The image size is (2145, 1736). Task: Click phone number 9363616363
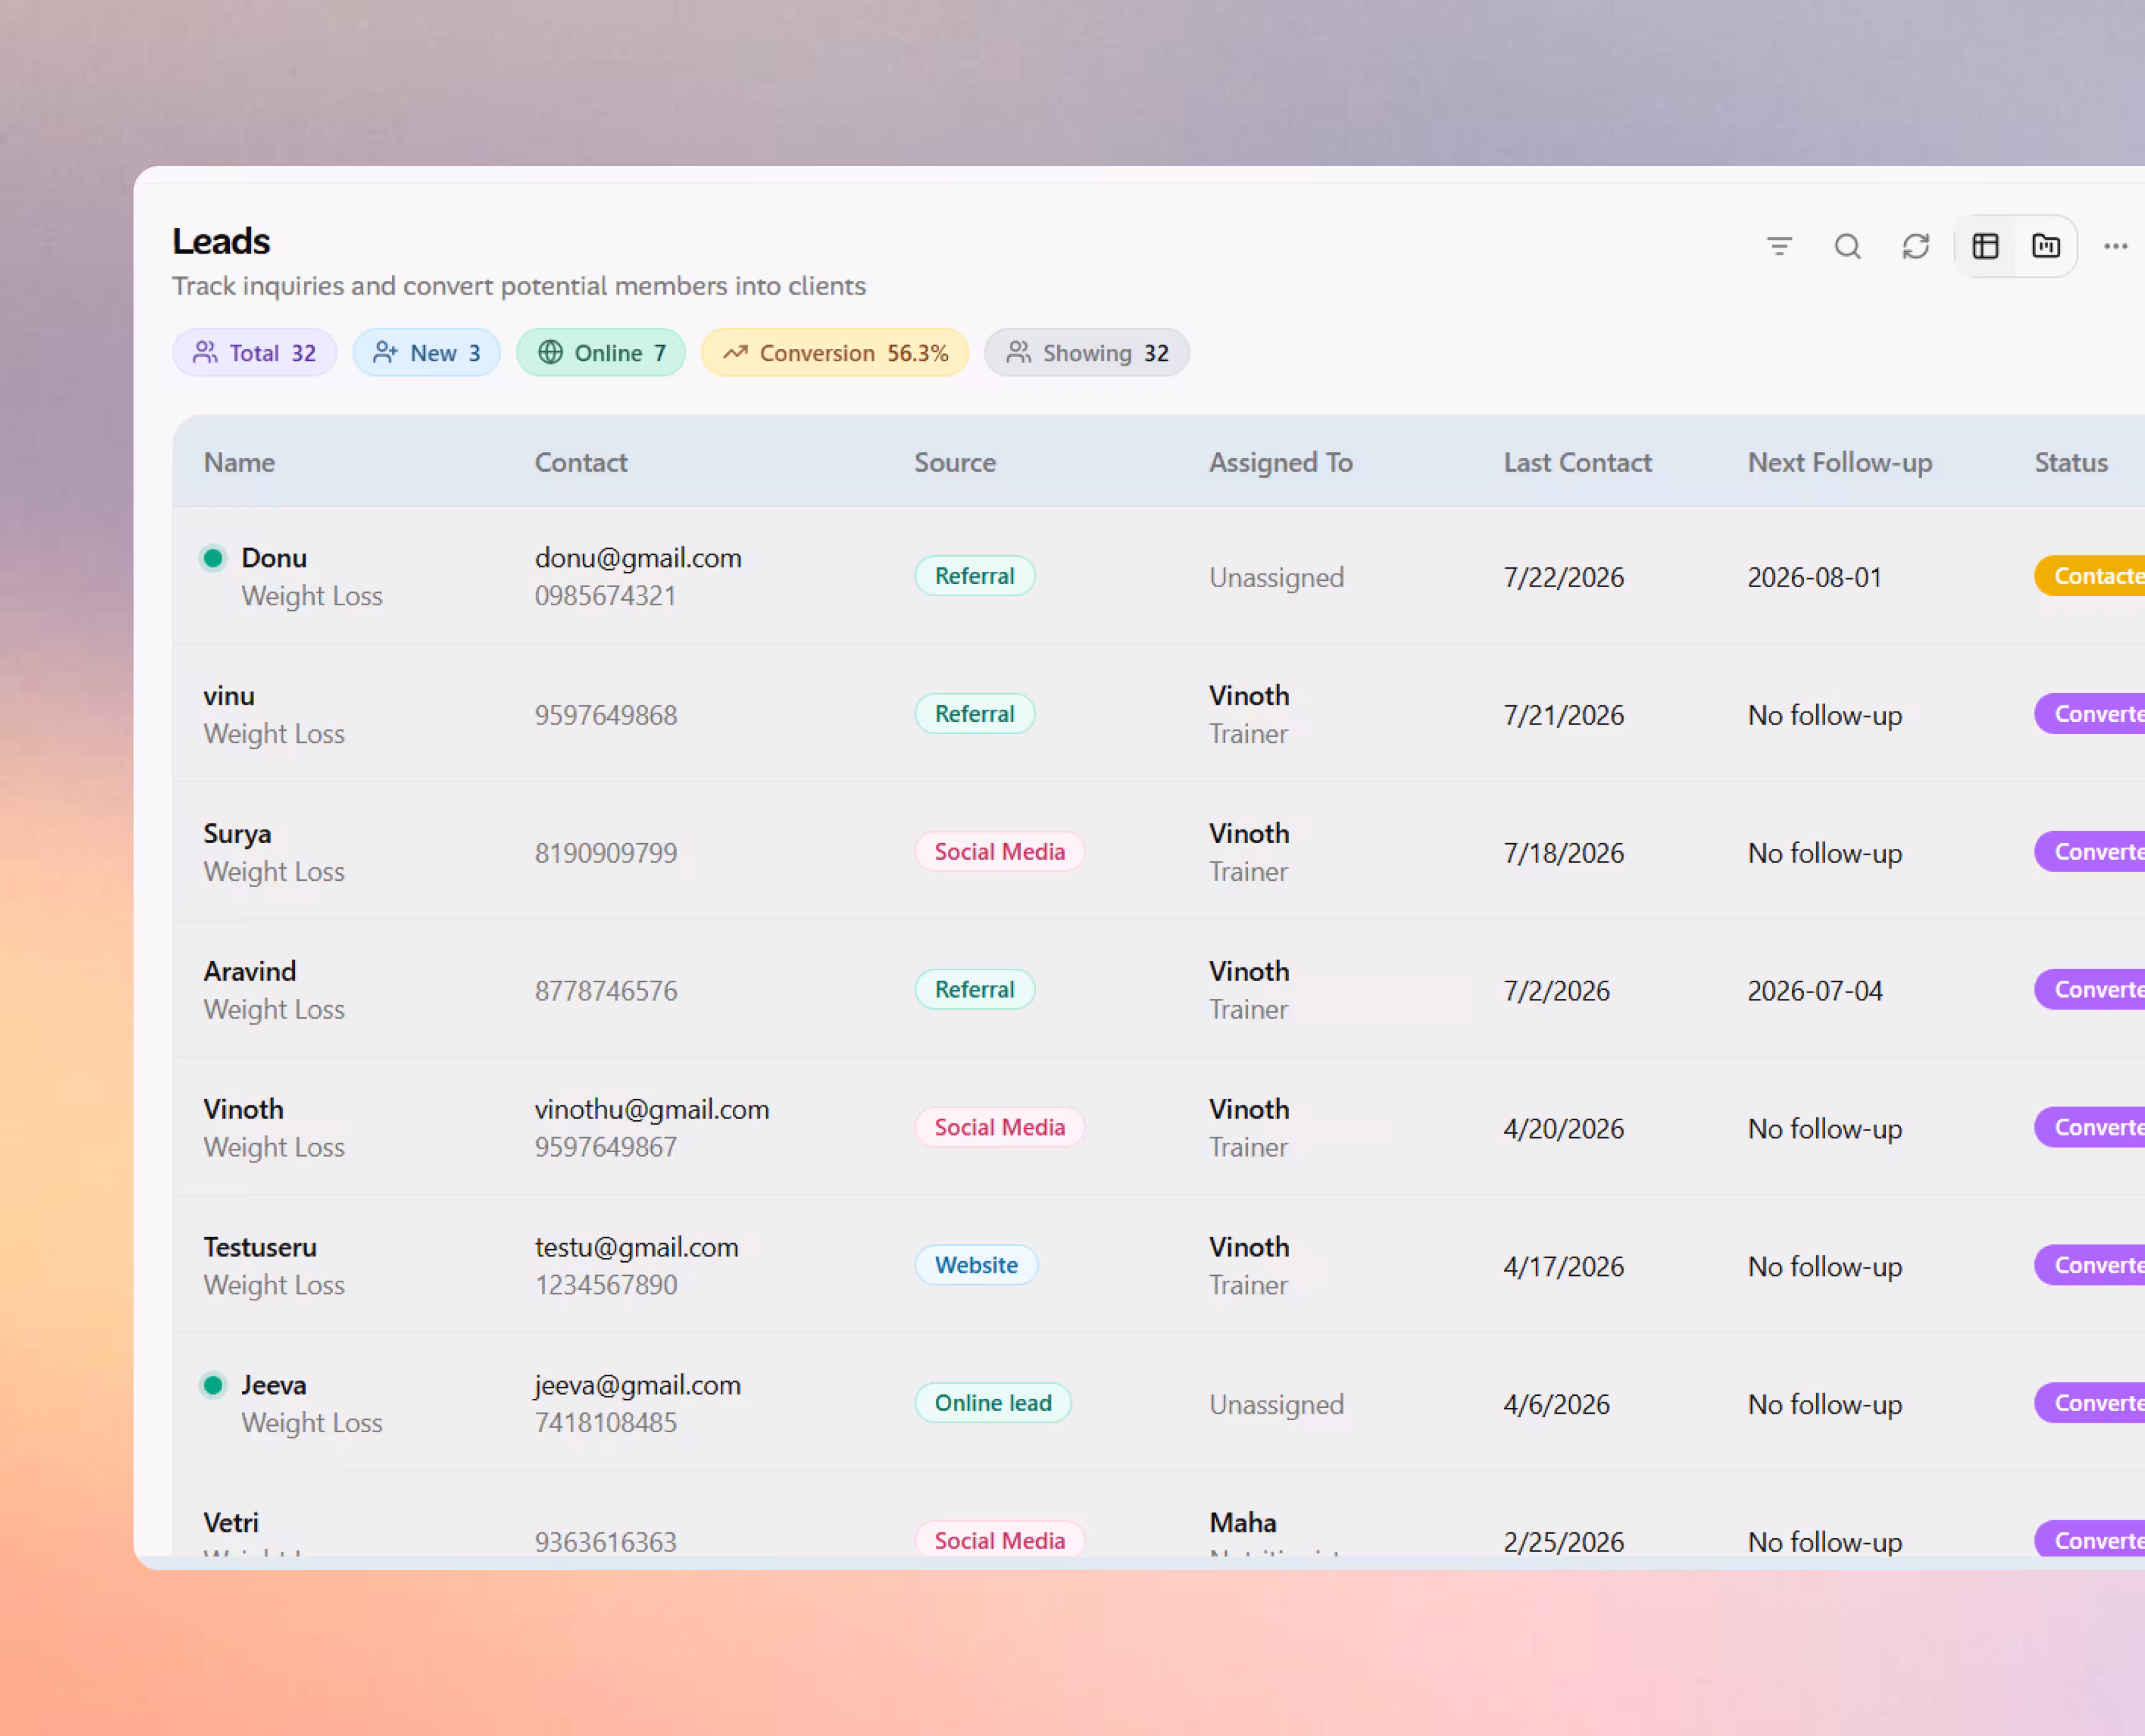(605, 1543)
